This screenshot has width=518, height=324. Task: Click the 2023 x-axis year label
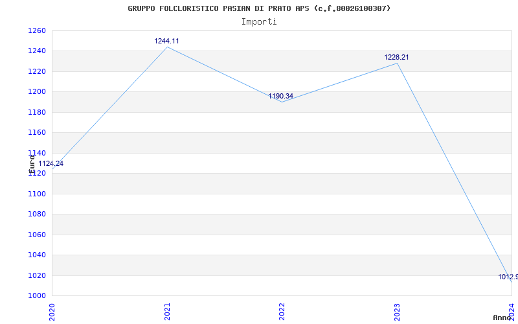[397, 312]
